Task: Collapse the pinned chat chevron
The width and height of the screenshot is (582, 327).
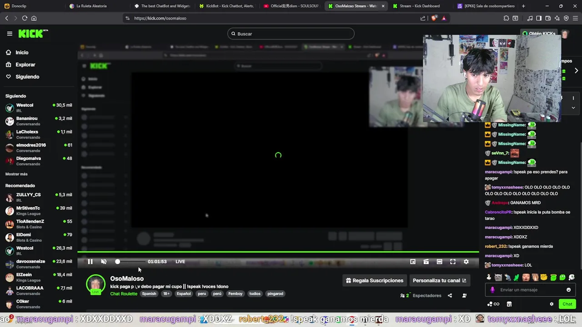Action: (573, 108)
